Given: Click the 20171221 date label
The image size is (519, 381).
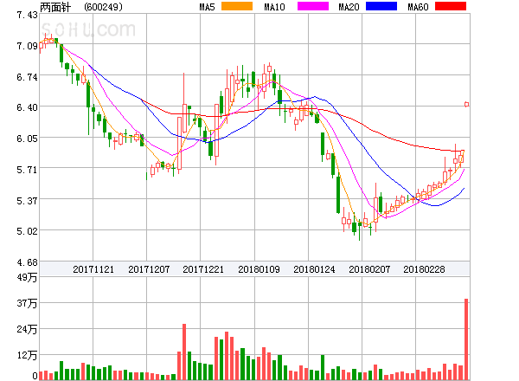Looking at the screenshot, I should 203,269.
